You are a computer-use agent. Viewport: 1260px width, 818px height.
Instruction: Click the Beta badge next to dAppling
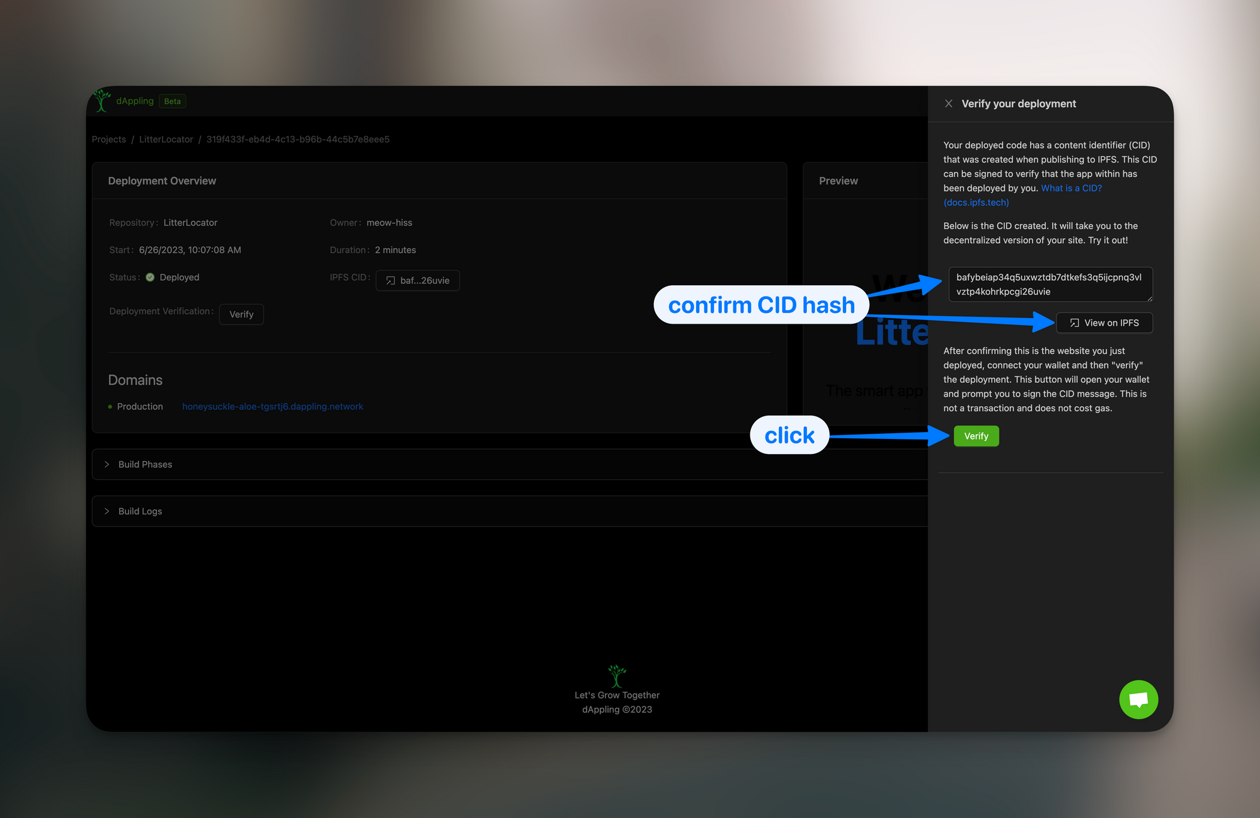(x=172, y=101)
